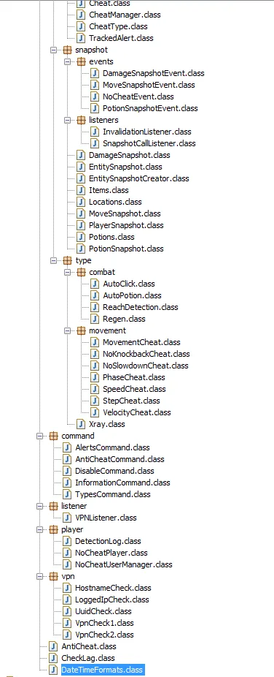
Task: Click the player package icon
Action: (x=53, y=529)
